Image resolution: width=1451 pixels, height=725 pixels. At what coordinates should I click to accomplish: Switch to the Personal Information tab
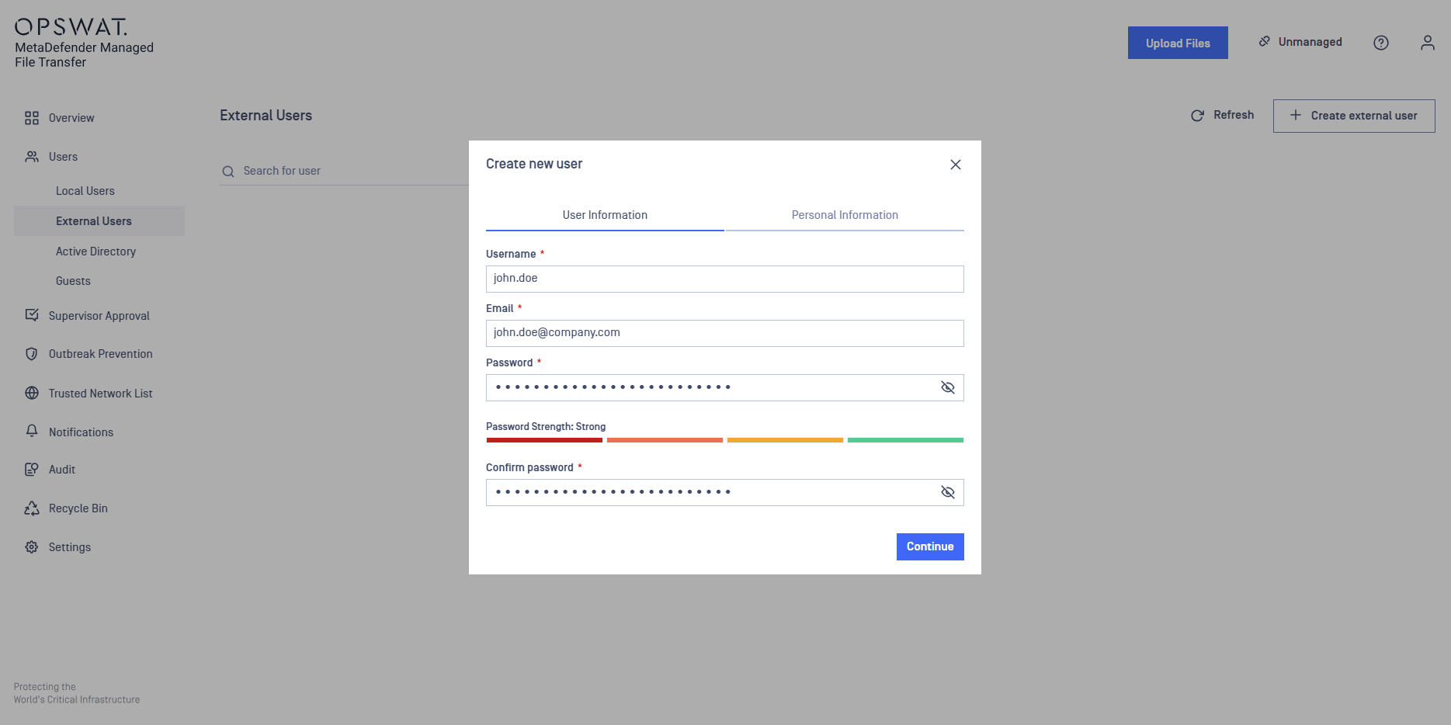pyautogui.click(x=845, y=215)
